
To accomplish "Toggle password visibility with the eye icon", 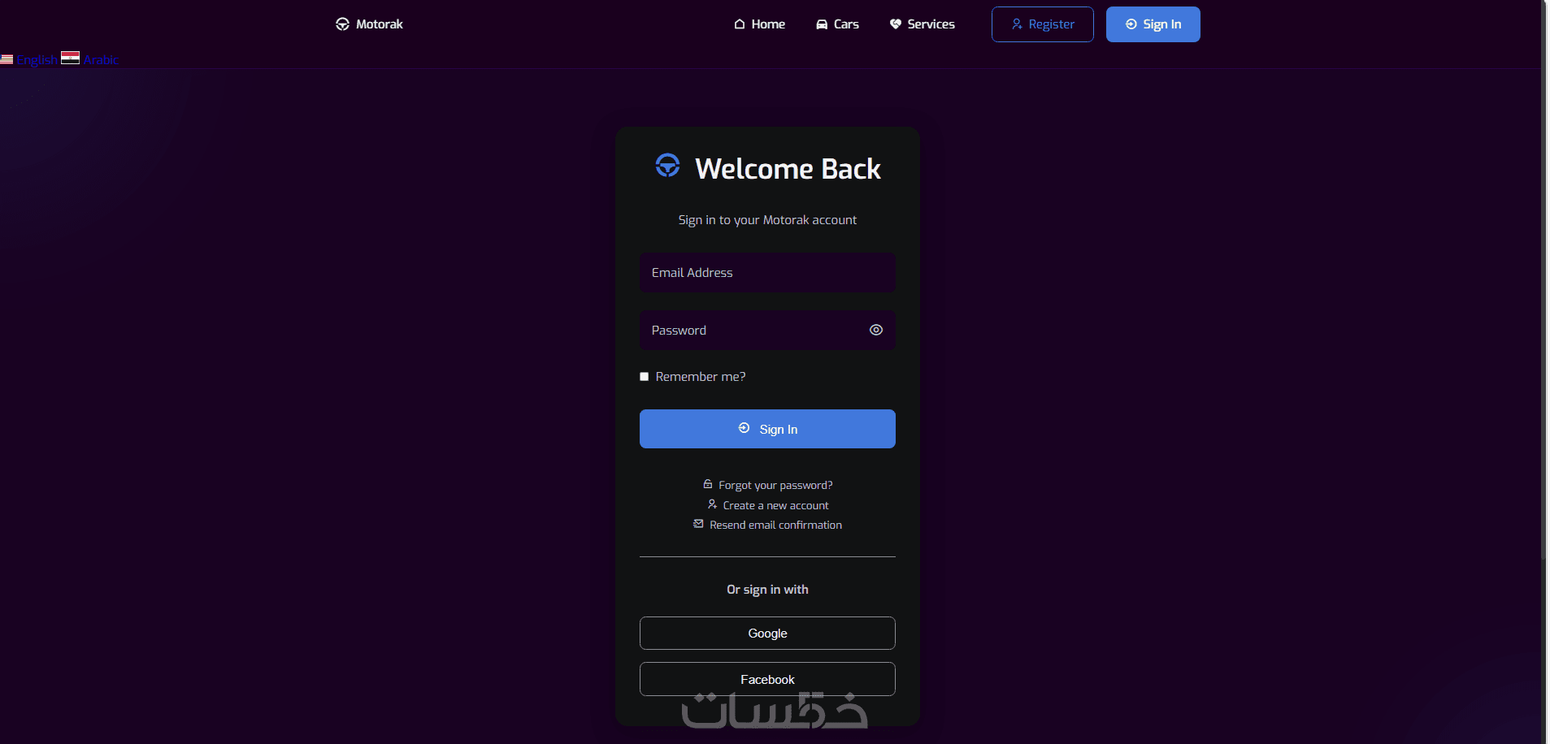I will [876, 330].
